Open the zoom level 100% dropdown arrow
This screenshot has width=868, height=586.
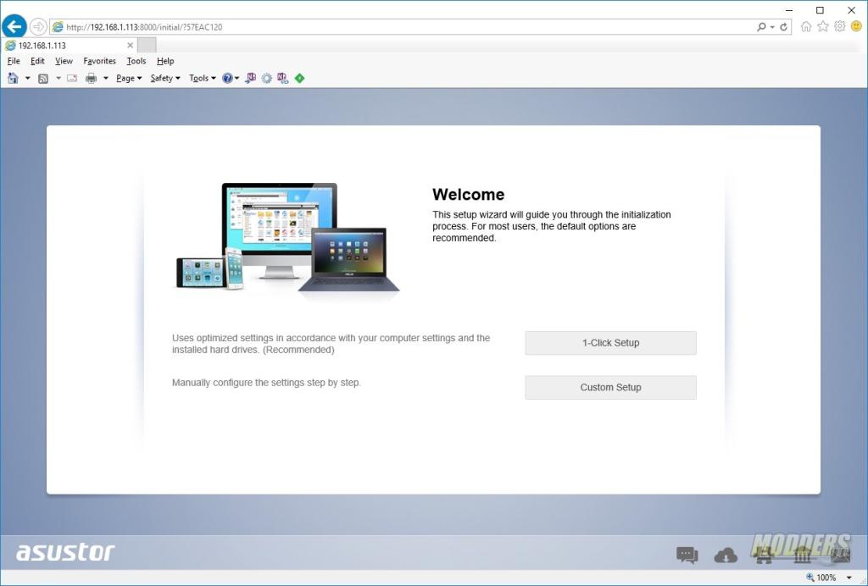849,578
